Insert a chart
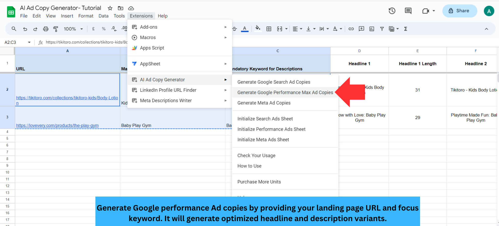The width and height of the screenshot is (499, 226). pos(372,29)
